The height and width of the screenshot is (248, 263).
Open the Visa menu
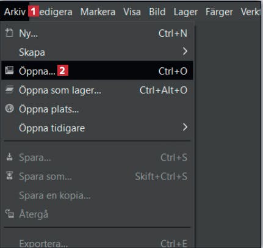click(132, 12)
